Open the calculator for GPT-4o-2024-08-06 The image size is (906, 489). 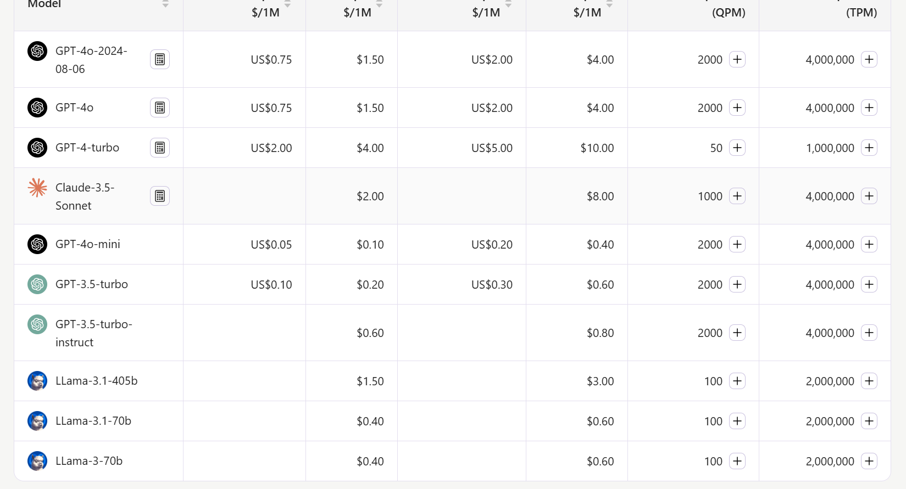(x=160, y=59)
